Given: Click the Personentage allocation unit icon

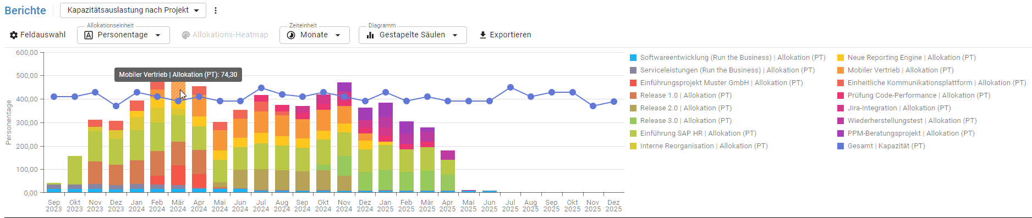Looking at the screenshot, I should pyautogui.click(x=89, y=35).
